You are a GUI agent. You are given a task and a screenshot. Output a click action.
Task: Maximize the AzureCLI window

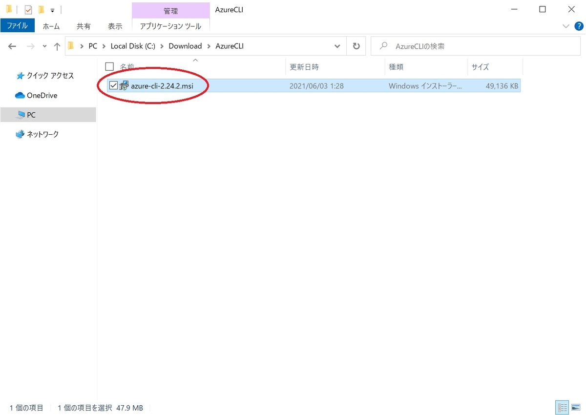[543, 9]
